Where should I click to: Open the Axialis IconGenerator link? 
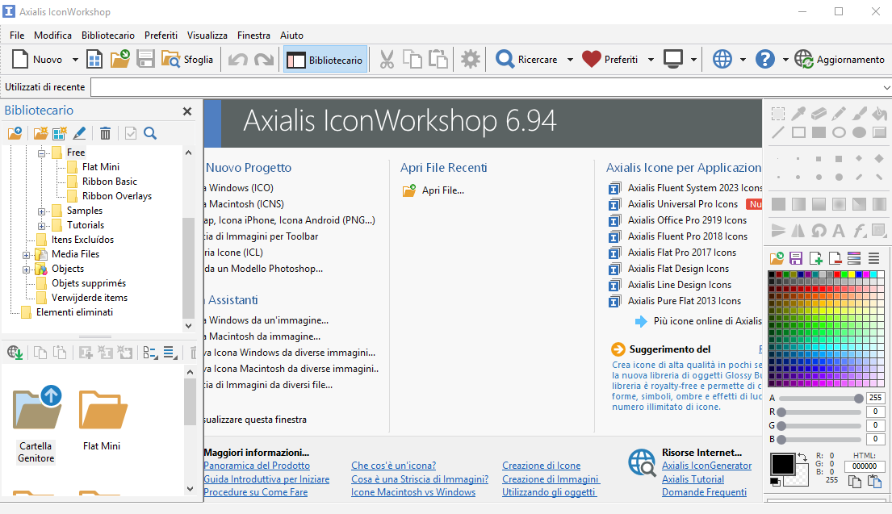point(706,466)
